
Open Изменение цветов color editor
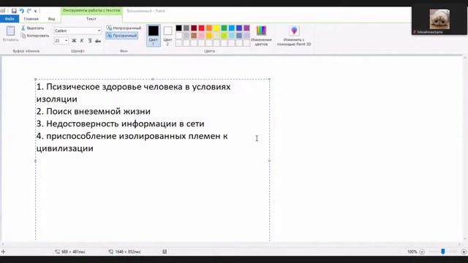click(261, 36)
